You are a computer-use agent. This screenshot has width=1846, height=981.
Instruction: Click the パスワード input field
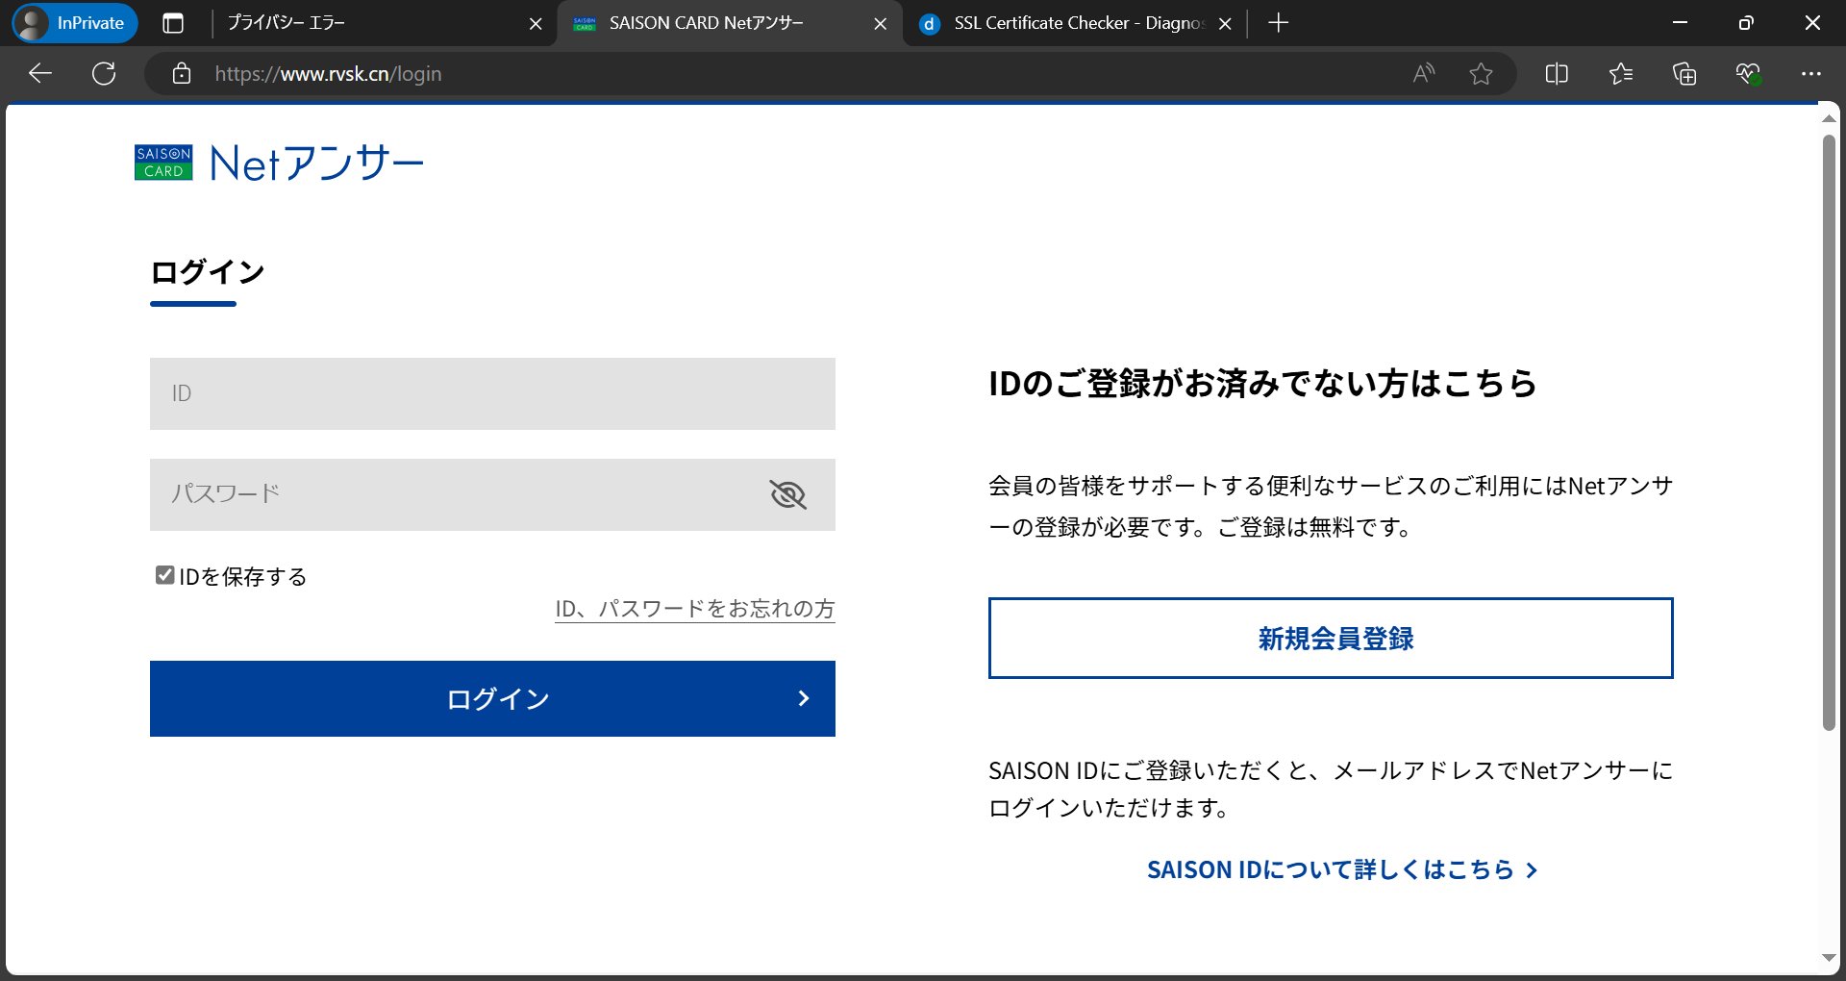tap(492, 494)
